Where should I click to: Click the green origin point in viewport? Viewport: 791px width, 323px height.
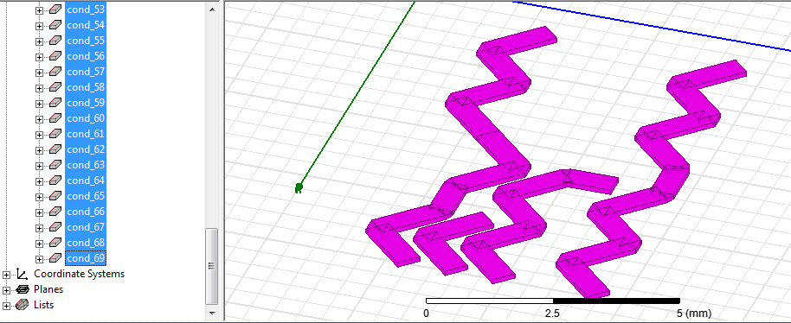[299, 188]
